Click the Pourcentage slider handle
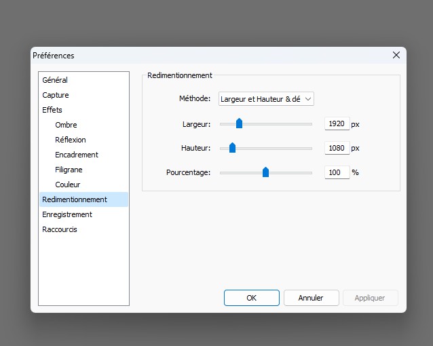 [x=265, y=172]
